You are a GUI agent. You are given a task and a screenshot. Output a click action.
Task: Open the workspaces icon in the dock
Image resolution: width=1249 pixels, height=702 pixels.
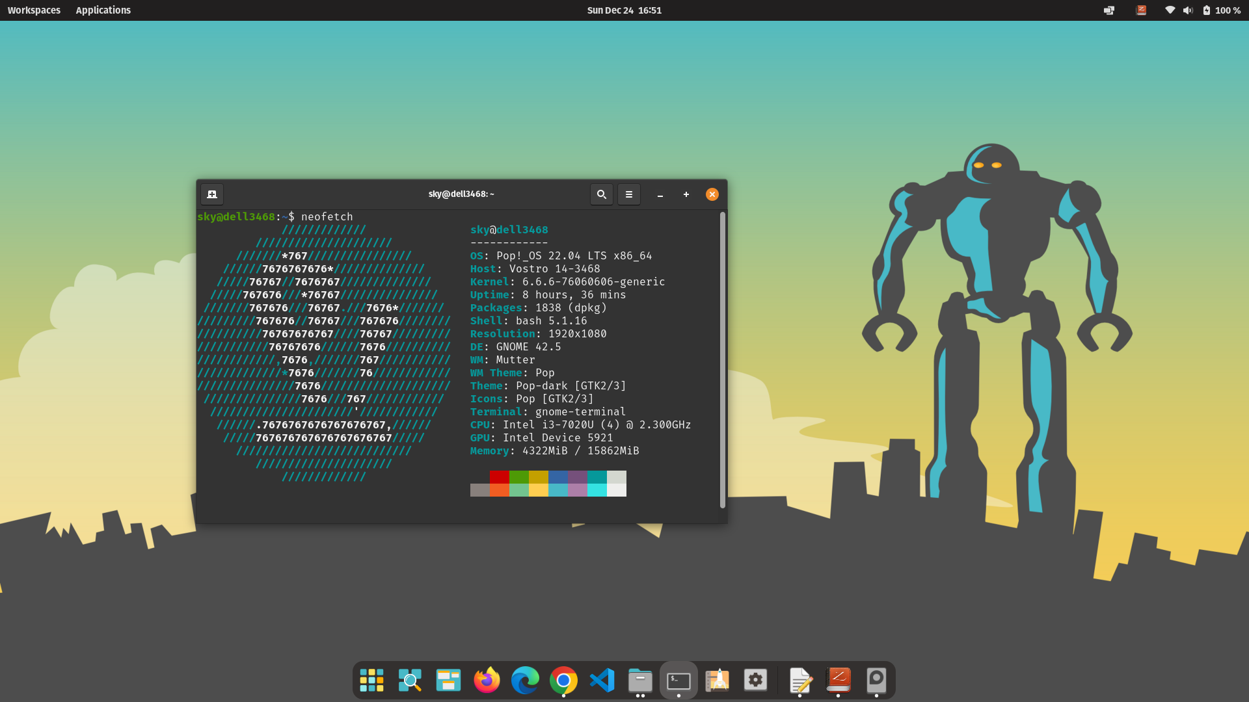448,680
